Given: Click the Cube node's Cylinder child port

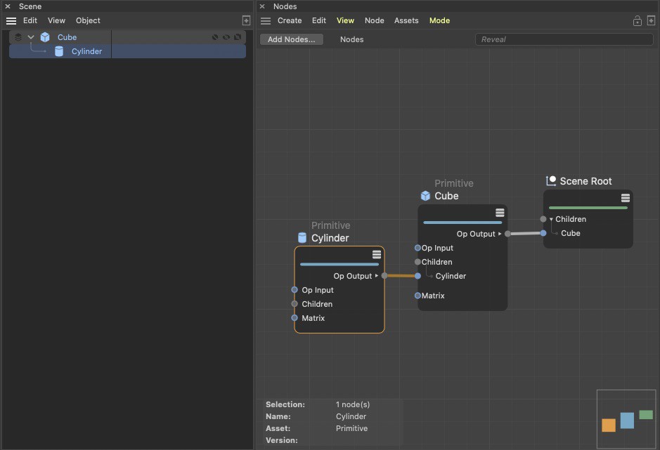Looking at the screenshot, I should click(x=418, y=276).
